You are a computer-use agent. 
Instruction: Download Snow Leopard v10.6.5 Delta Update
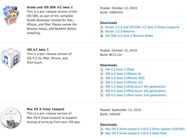[x=145, y=129]
